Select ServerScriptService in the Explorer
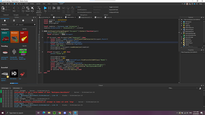The height and width of the screenshot is (115, 205). [190, 35]
